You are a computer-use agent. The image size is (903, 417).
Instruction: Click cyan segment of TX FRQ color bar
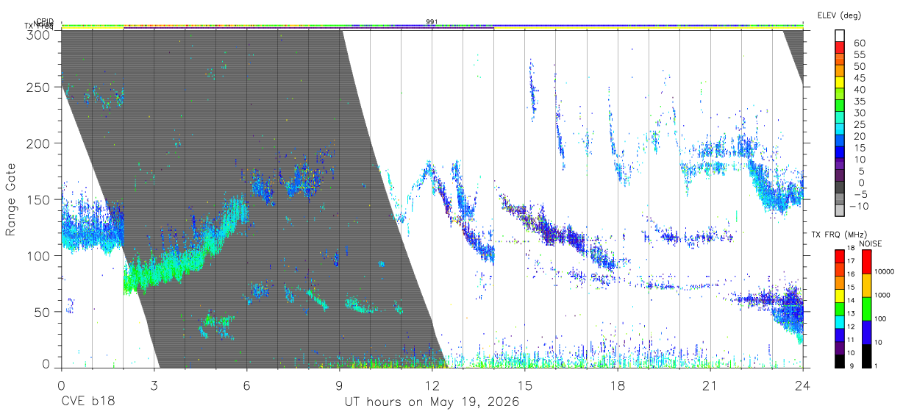pyautogui.click(x=840, y=321)
